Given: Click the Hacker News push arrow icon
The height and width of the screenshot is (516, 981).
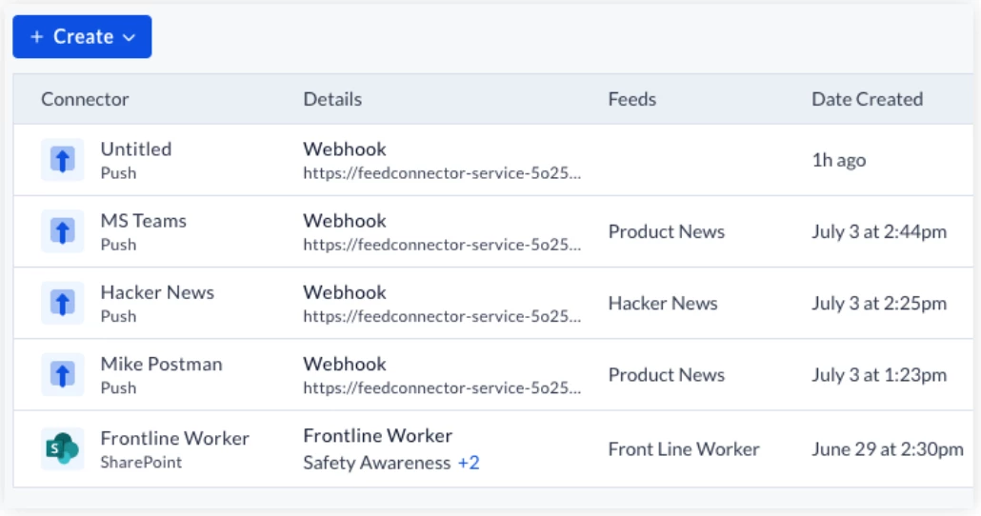Looking at the screenshot, I should [63, 303].
